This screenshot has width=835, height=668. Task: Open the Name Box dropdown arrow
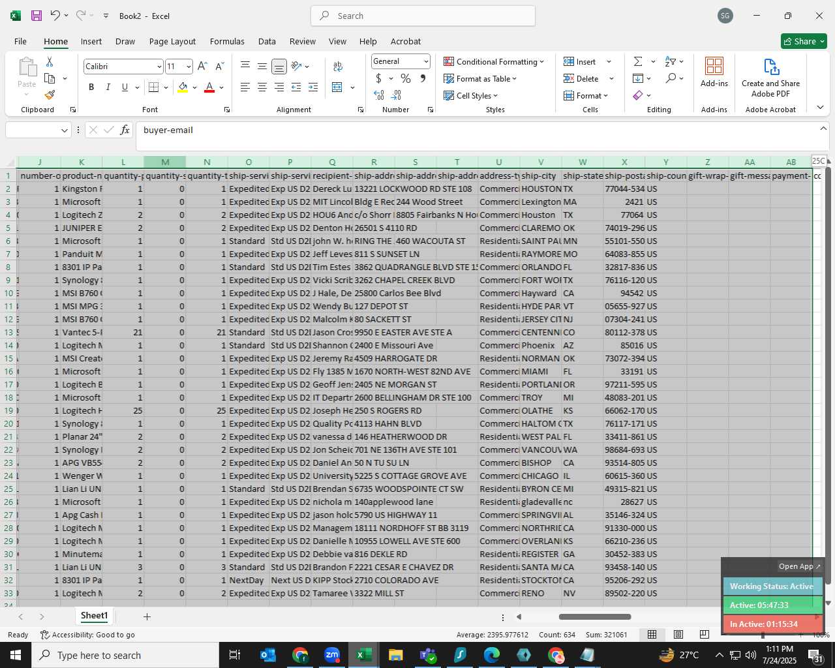(x=64, y=130)
